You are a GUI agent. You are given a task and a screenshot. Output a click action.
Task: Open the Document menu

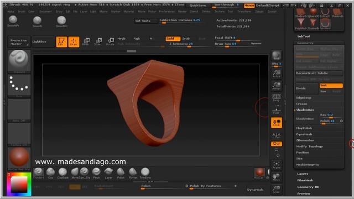tap(45, 12)
